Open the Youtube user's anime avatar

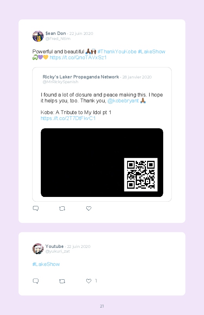click(38, 249)
